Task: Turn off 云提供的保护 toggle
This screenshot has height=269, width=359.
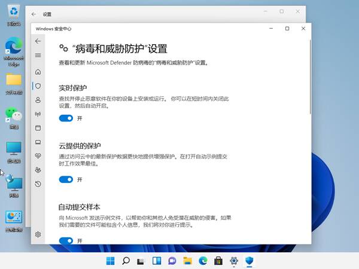Action: [x=66, y=179]
